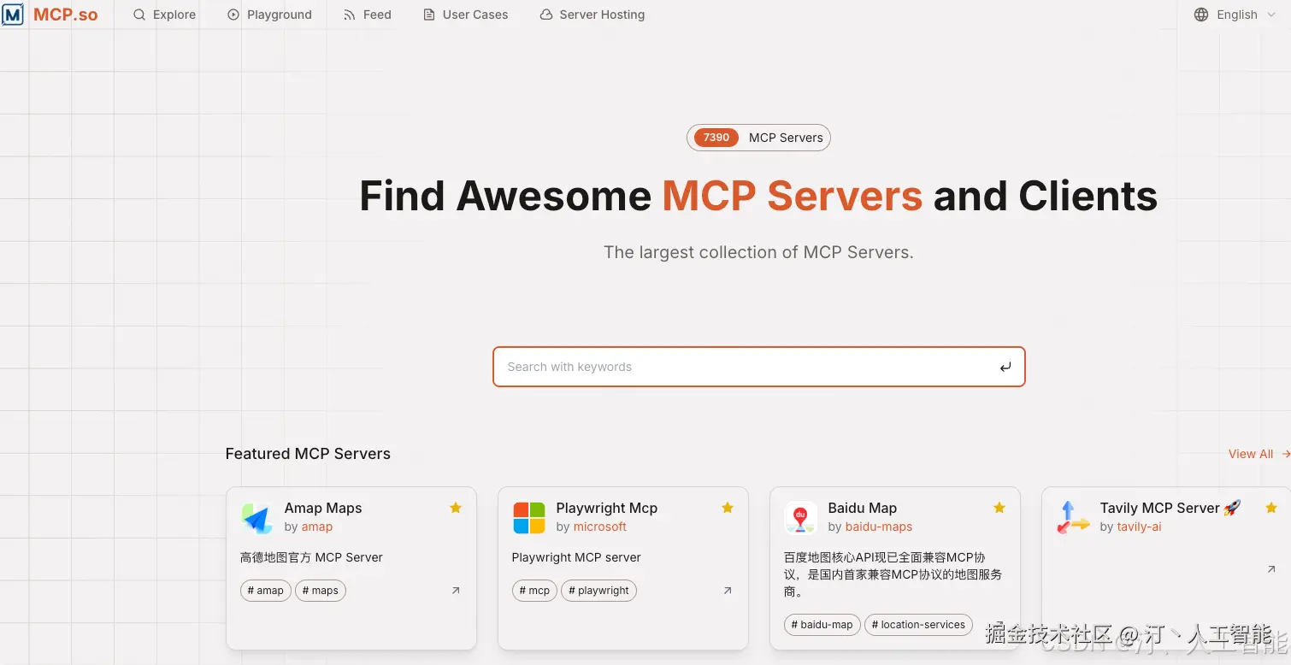This screenshot has width=1291, height=665.
Task: Click the Baidu Map logo icon
Action: click(x=800, y=518)
